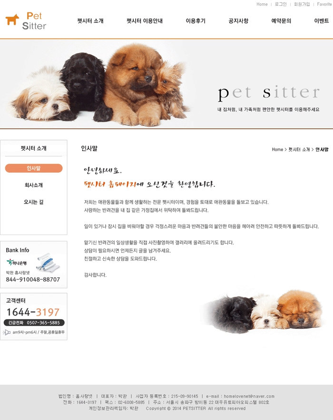Open the 펫시터 이용안내 menu

tap(145, 21)
